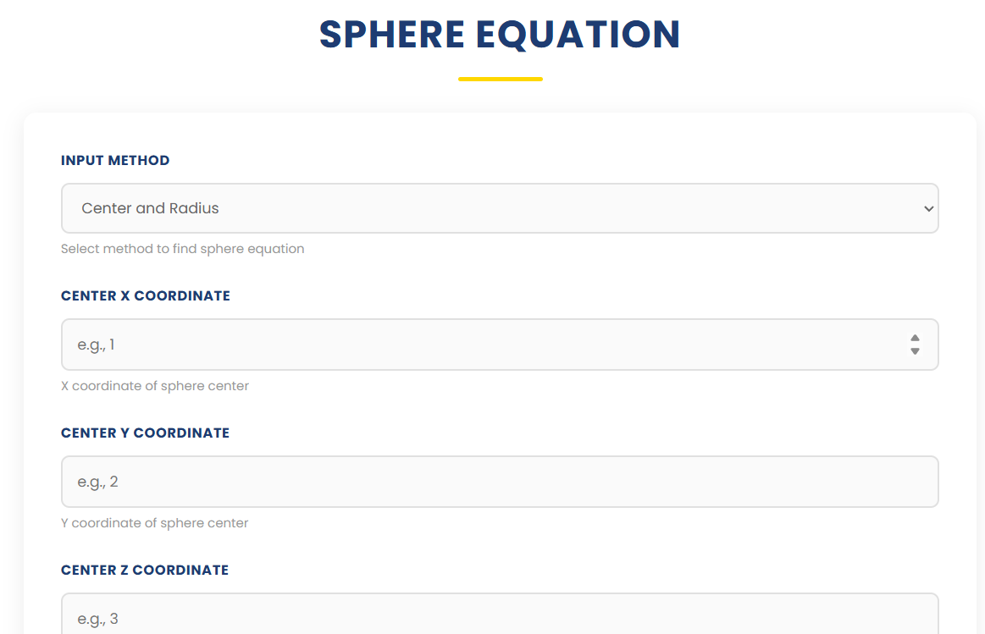The height and width of the screenshot is (634, 985).
Task: Decrement Center X using the down stepper arrow
Action: (915, 350)
